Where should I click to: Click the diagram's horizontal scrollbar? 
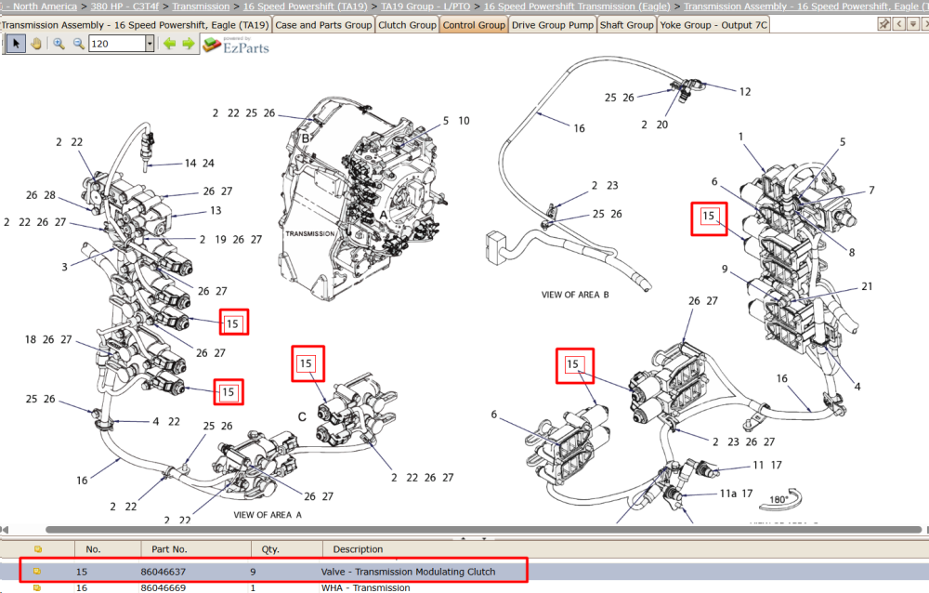tap(483, 530)
